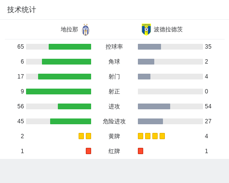This screenshot has height=183, width=229.
Task: Select the 技术统计 section heading
Action: pos(22,10)
